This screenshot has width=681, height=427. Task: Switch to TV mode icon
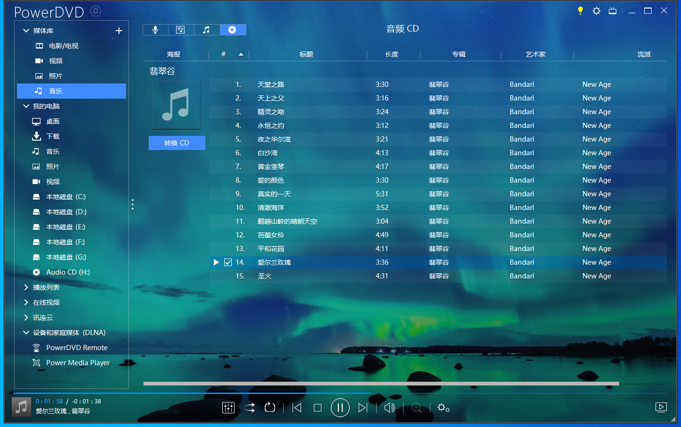(x=613, y=10)
